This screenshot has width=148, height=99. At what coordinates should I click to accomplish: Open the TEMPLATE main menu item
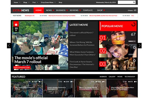(x=88, y=10)
